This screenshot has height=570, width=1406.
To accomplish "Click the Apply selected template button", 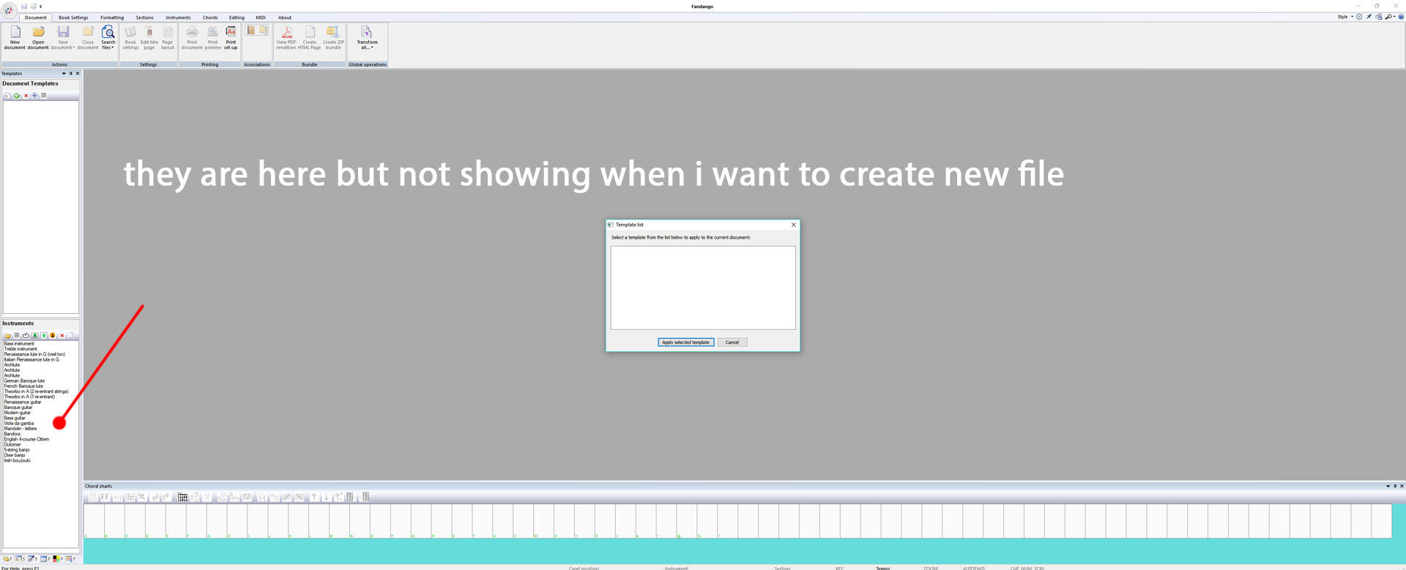I will pyautogui.click(x=685, y=342).
